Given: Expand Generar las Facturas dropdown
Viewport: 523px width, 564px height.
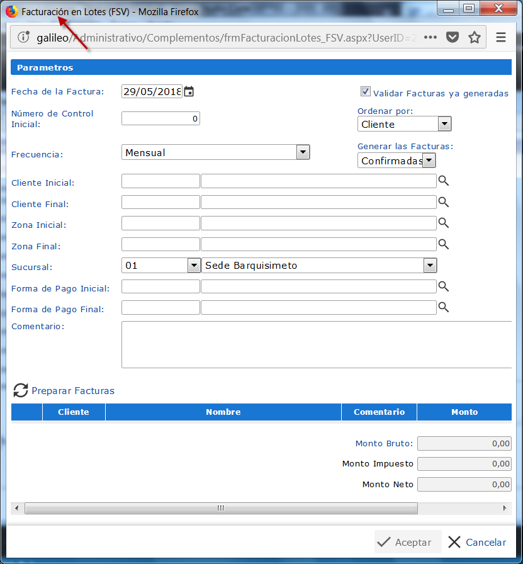Looking at the screenshot, I should point(429,161).
